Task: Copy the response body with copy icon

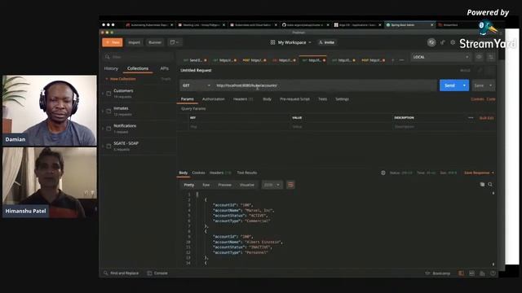Action: [x=482, y=185]
